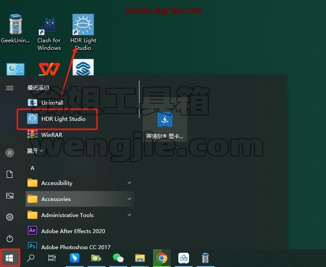Viewport: 326px width, 267px height.
Task: Click the WPS Office desktop icon
Action: tap(49, 69)
